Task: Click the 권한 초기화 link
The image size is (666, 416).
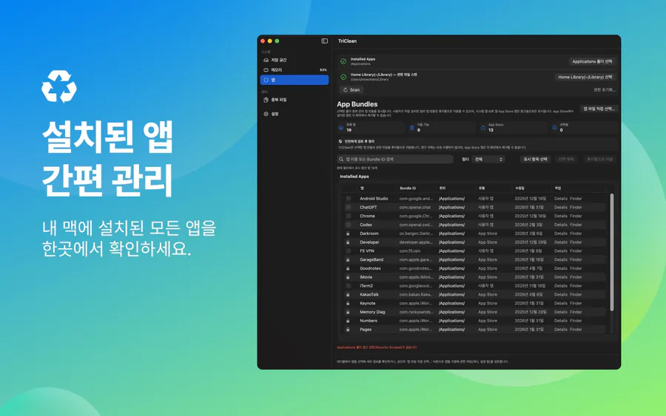Action: coord(604,90)
